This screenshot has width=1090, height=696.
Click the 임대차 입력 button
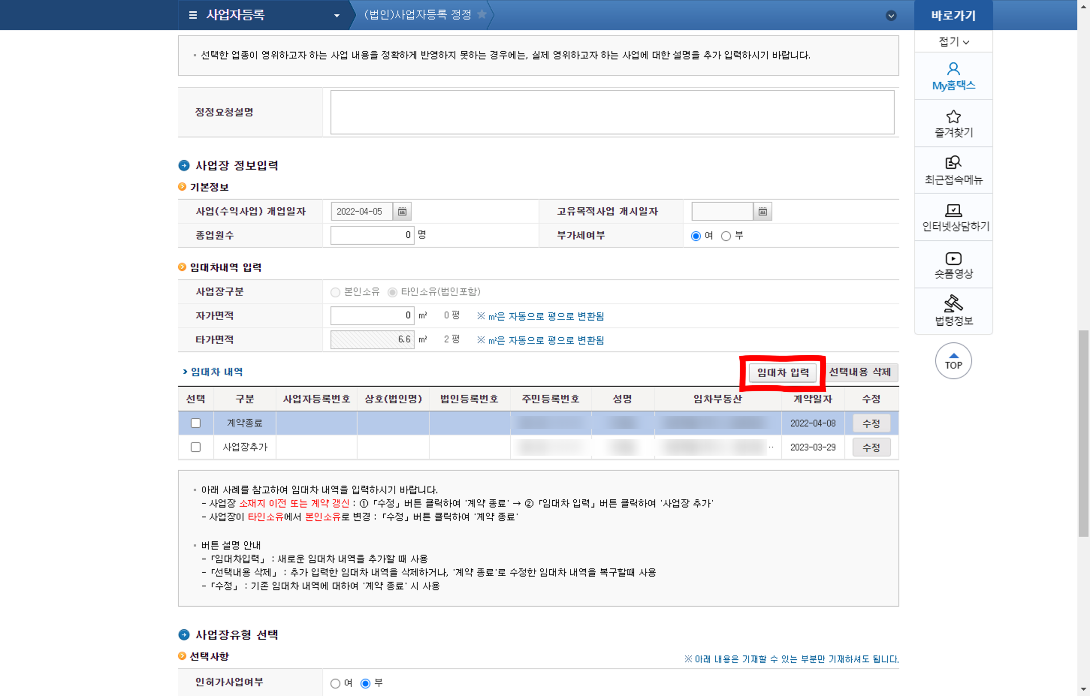click(x=782, y=373)
